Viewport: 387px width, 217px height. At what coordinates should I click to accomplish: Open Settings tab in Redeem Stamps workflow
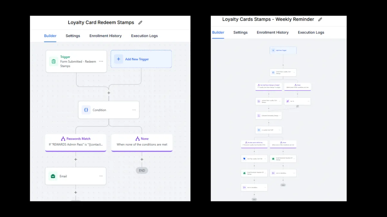73,36
